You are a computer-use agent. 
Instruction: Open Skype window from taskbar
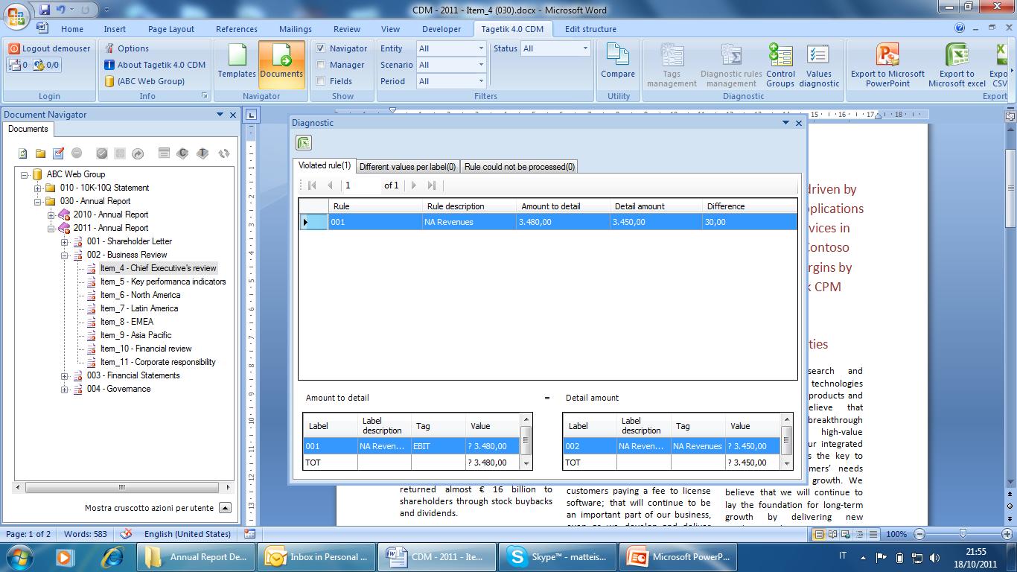(558, 556)
